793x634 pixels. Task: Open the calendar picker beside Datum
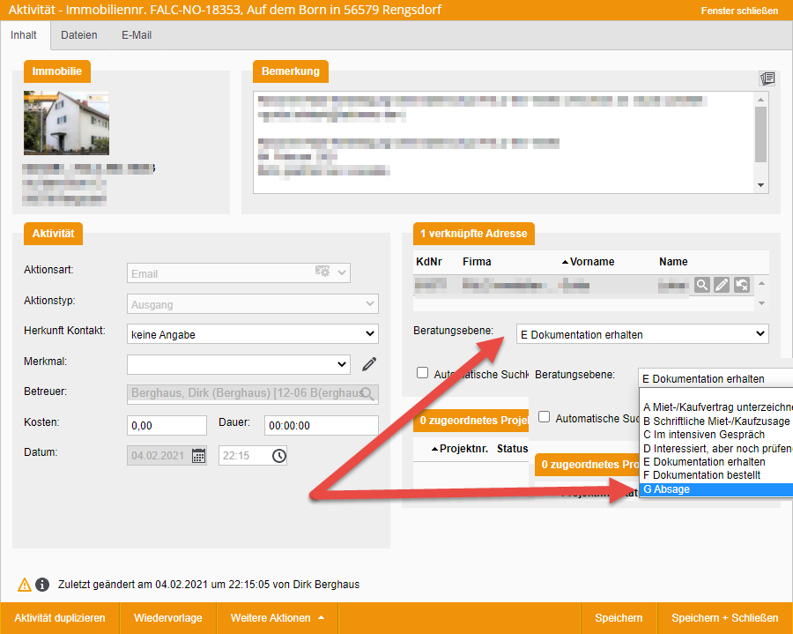tap(198, 456)
